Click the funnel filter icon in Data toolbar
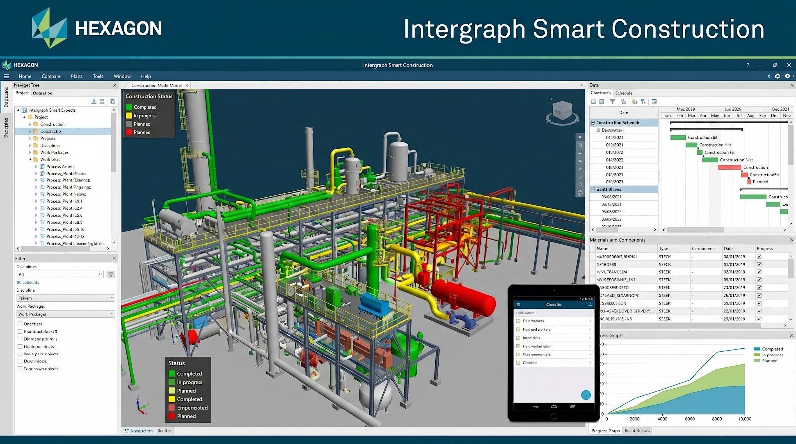Screen dimensions: 796x444 pyautogui.click(x=613, y=101)
